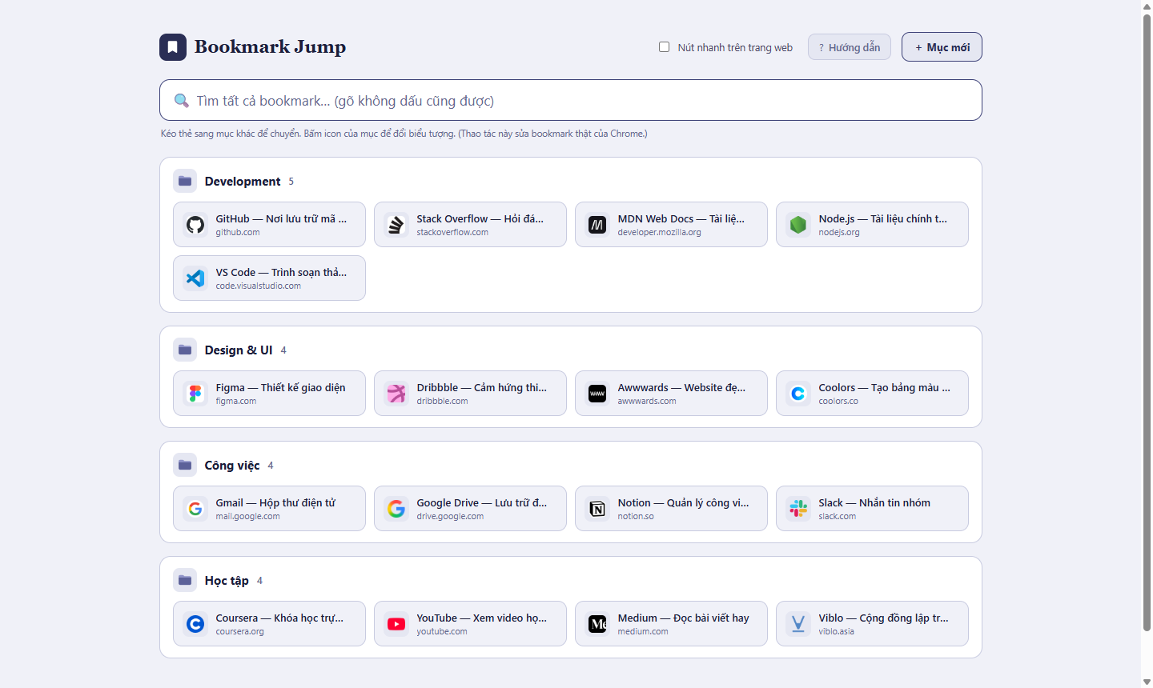Open the Notion bookmark title
Screen dimensions: 1153x688
point(683,502)
